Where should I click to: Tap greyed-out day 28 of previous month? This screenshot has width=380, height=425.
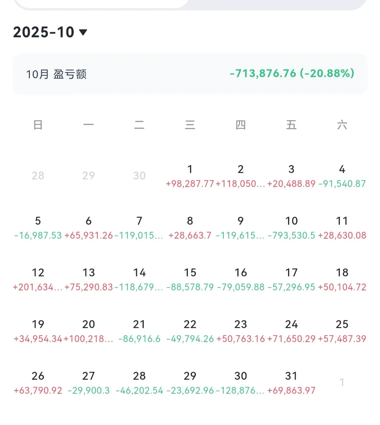pos(38,176)
